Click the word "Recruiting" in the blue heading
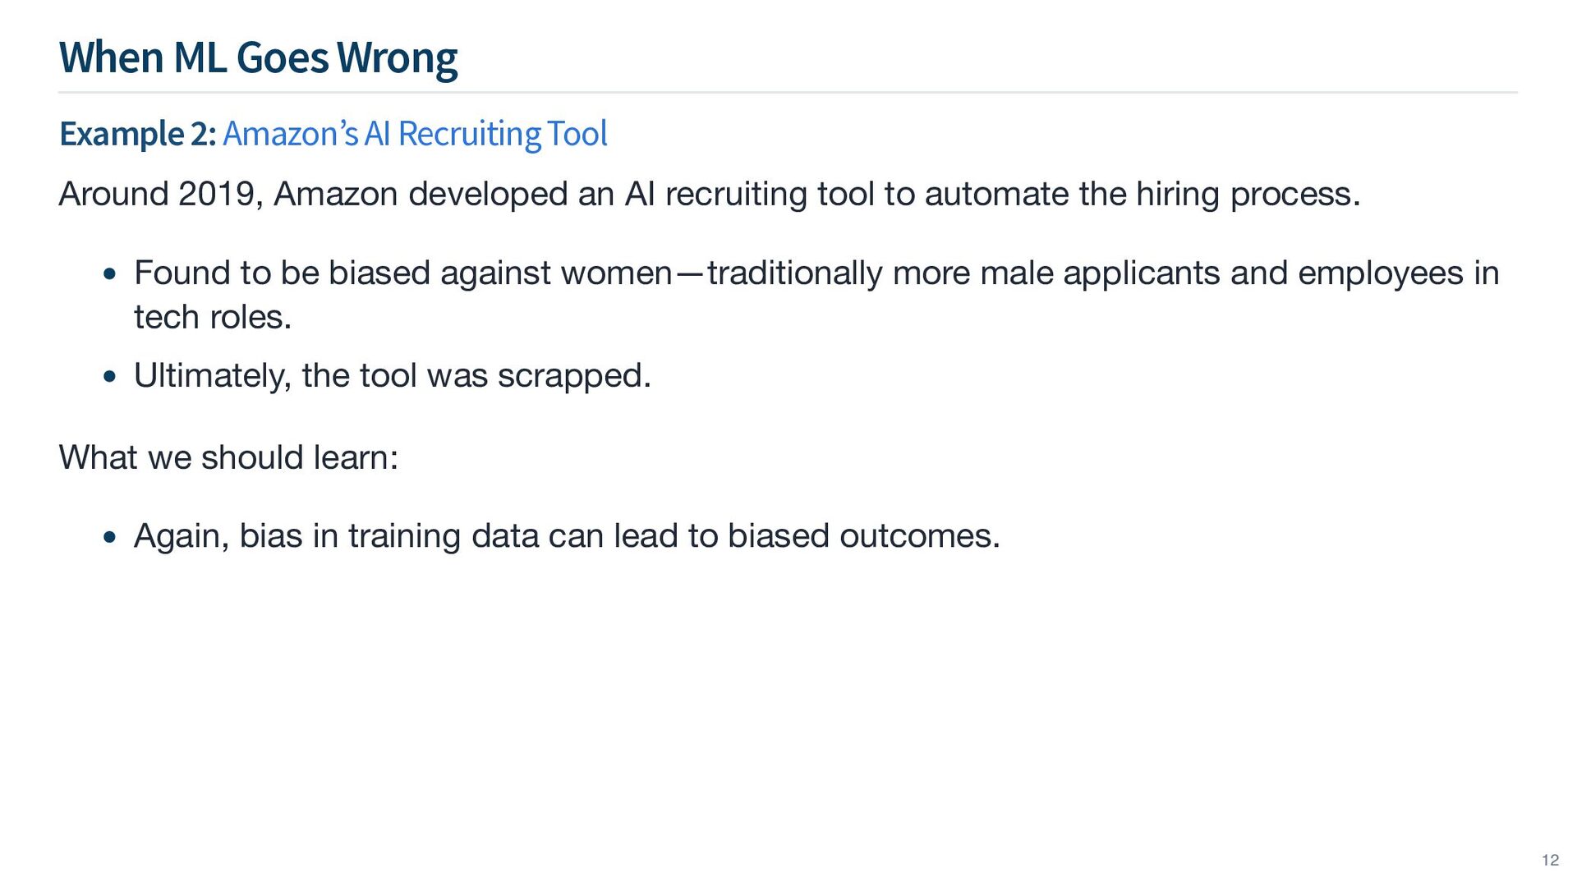The height and width of the screenshot is (886, 1577). point(468,133)
